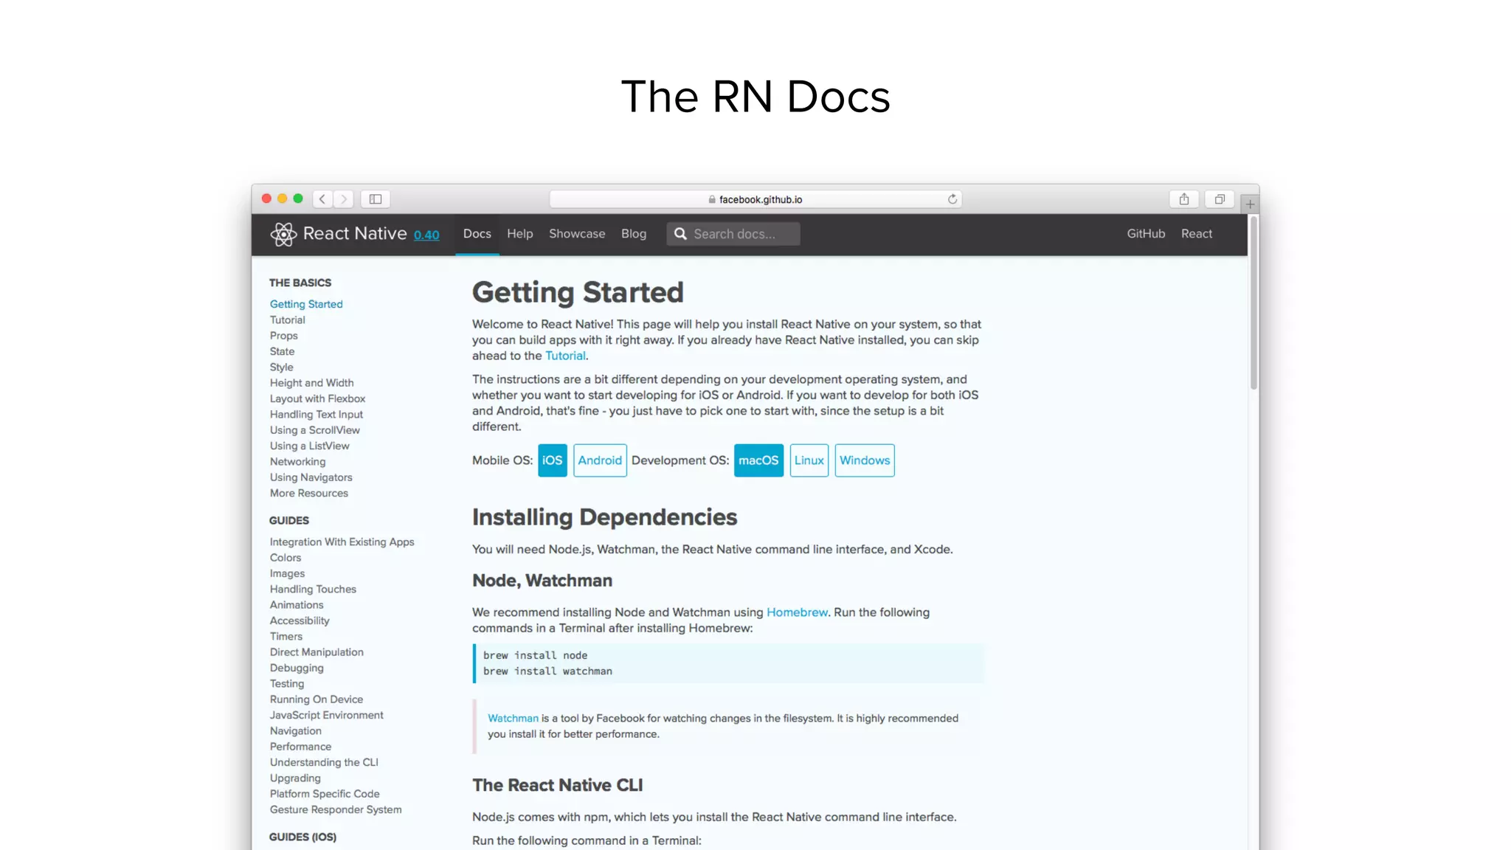1511x850 pixels.
Task: Open Networking in the sidebar
Action: click(297, 462)
